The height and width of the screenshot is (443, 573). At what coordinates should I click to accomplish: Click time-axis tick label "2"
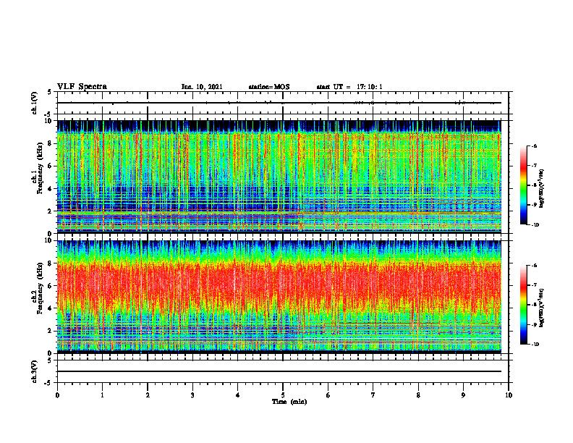(x=148, y=395)
